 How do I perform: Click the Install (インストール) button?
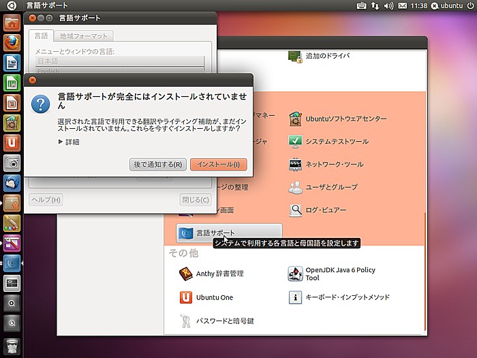219,164
